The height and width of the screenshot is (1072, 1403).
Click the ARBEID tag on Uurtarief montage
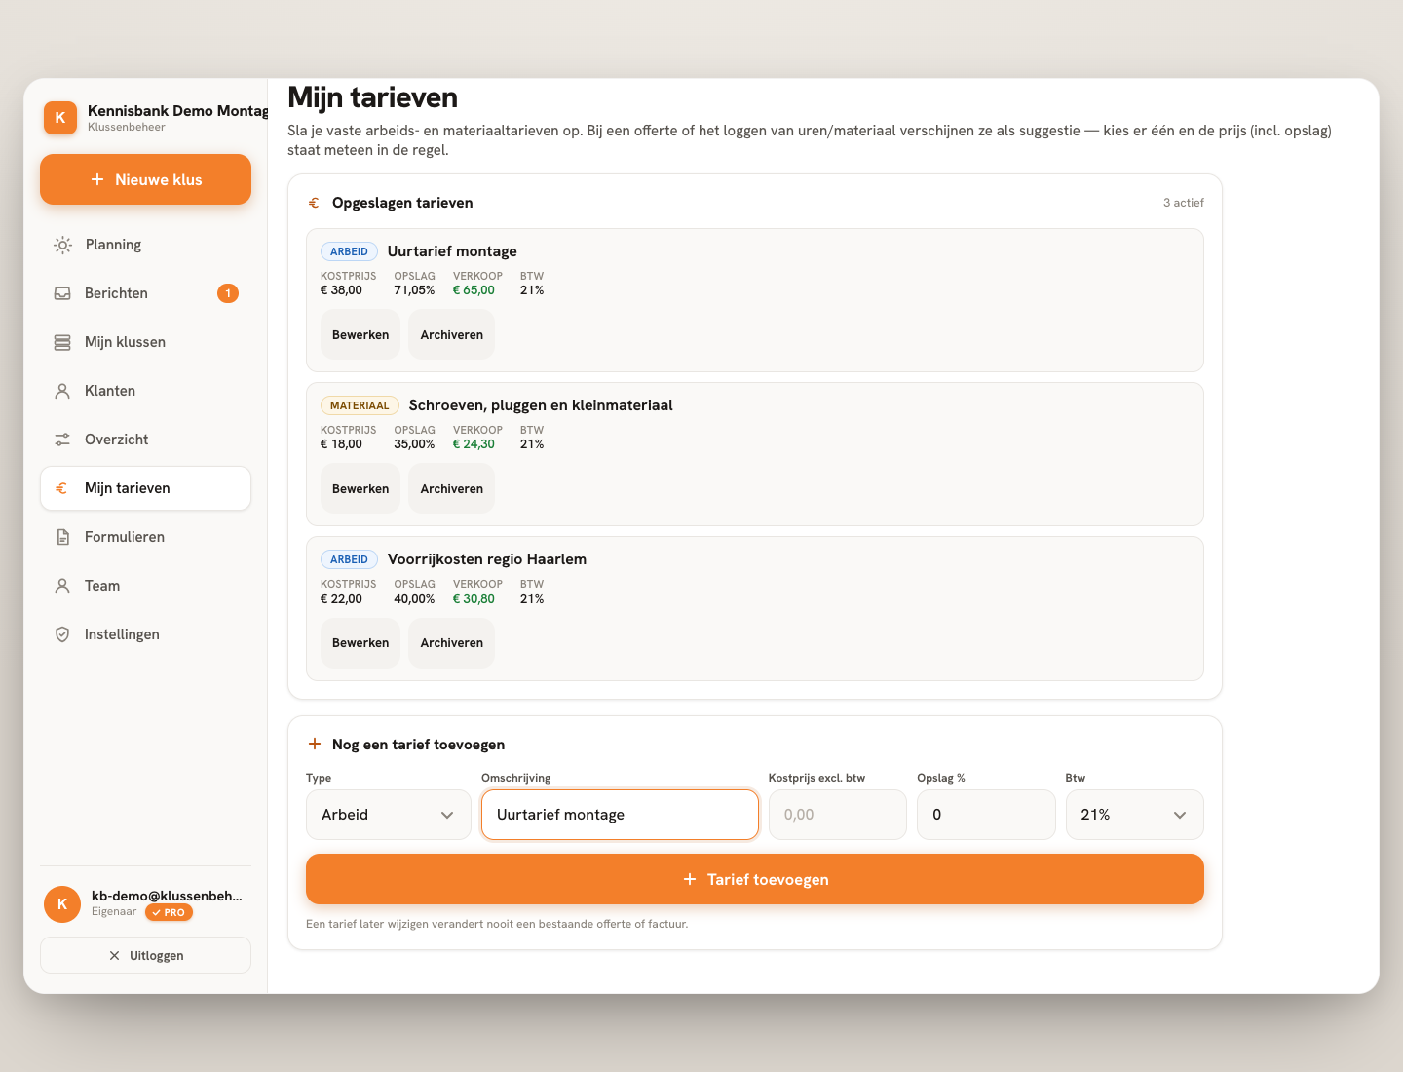[349, 251]
